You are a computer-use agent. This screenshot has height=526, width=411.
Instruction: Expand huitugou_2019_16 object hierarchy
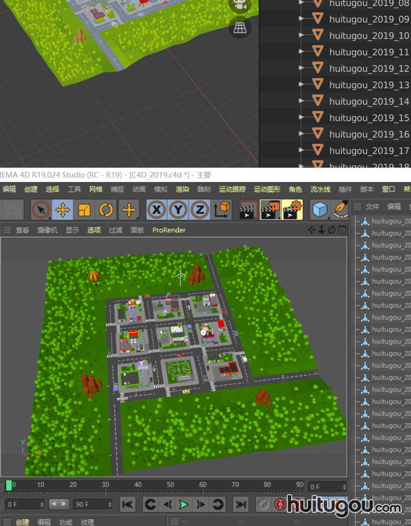[x=301, y=134]
